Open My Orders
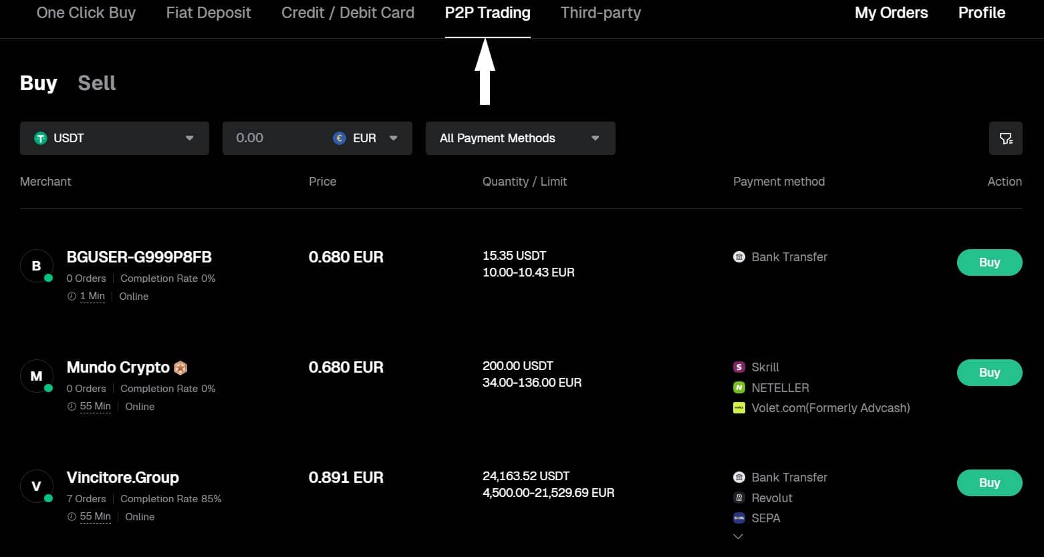The height and width of the screenshot is (557, 1044). (892, 13)
